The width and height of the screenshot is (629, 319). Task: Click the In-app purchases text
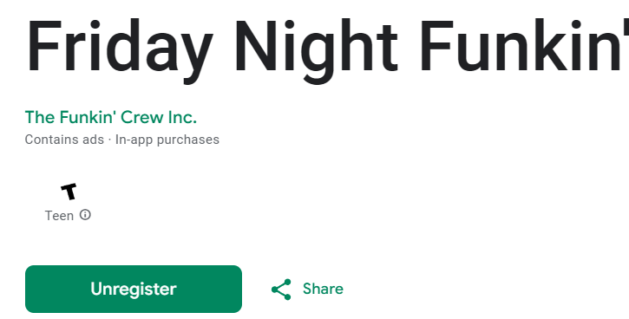coord(167,140)
